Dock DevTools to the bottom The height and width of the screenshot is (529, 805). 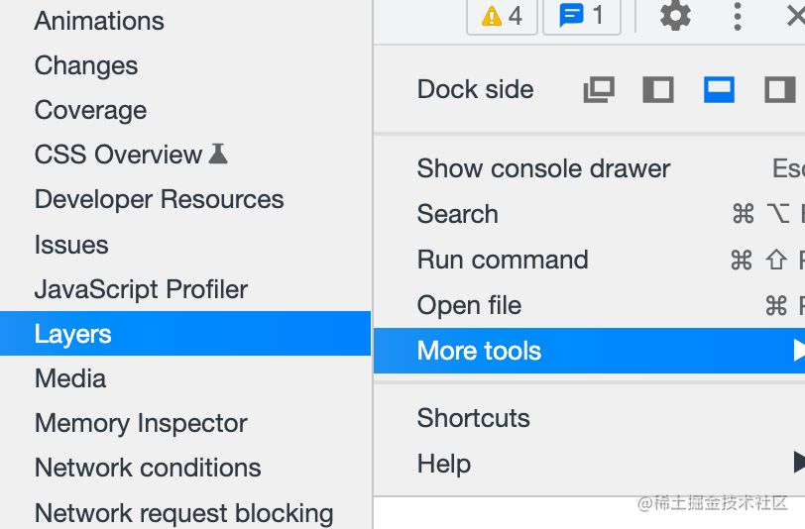(x=719, y=90)
